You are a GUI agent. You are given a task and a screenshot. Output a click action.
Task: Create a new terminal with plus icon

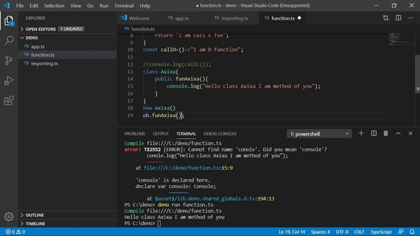tap(361, 133)
